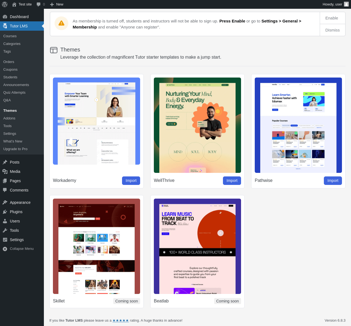Open Tools under Tutor LMS
Screen dimensions: 351x326
[7, 126]
